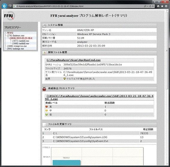
Task: Open the Favorites star icon
Action: click(x=162, y=6)
